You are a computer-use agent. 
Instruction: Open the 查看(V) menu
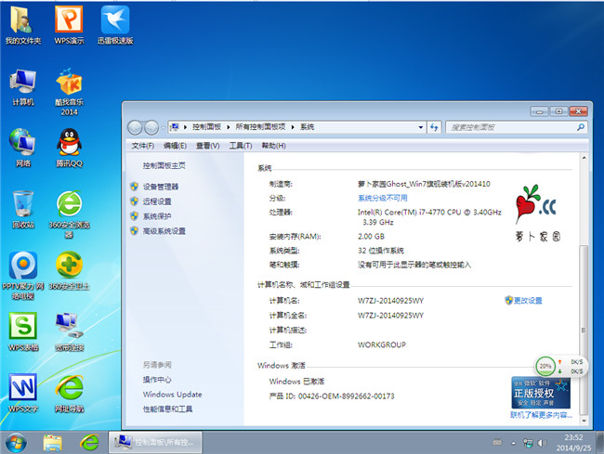click(207, 146)
